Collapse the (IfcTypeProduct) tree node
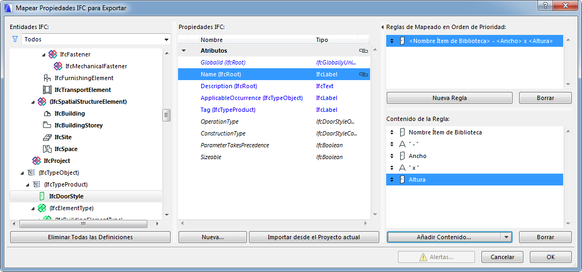 28,185
